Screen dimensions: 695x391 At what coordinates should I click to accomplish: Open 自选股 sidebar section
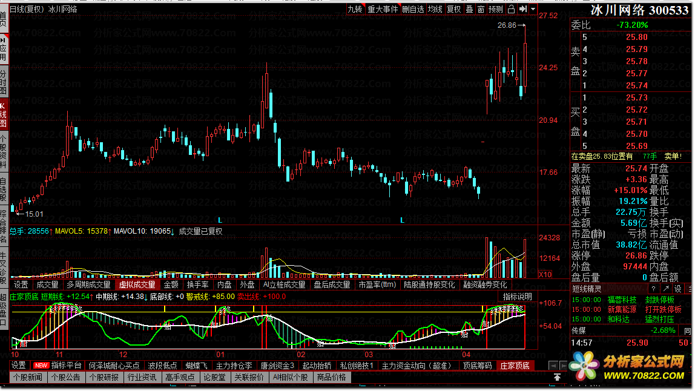pyautogui.click(x=4, y=189)
